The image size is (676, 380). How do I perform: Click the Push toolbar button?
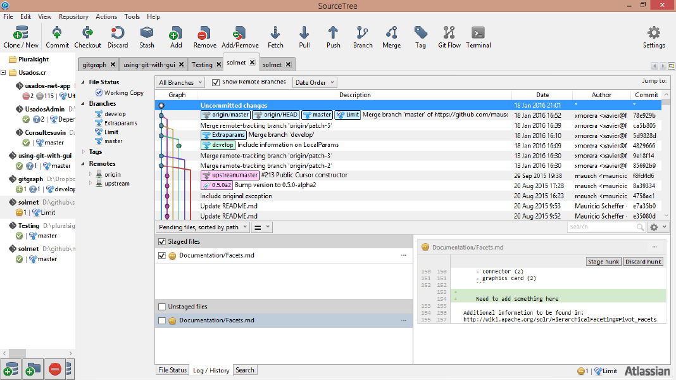(x=333, y=33)
